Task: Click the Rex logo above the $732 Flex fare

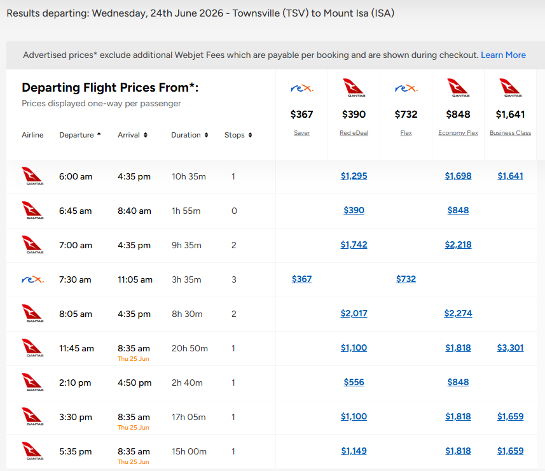Action: coord(406,88)
